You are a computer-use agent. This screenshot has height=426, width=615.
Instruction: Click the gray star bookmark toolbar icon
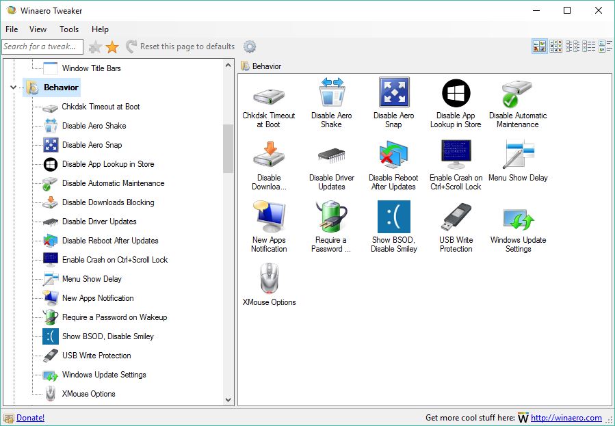[95, 47]
